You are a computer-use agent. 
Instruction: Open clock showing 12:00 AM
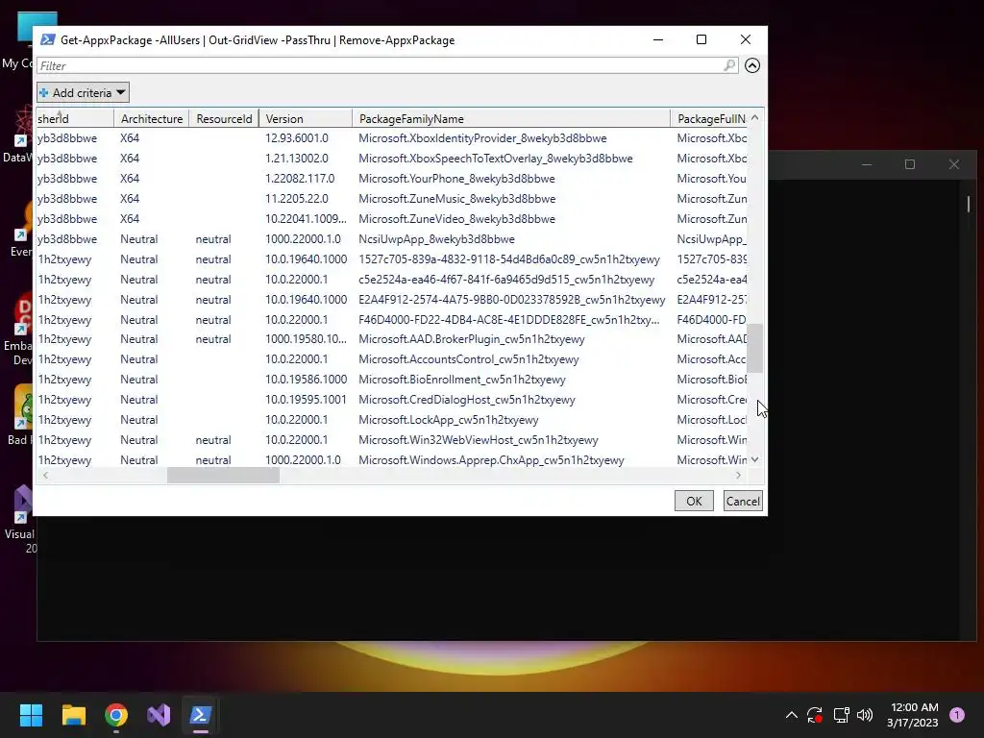[x=913, y=715]
